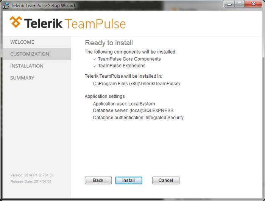Select the WELCOME step in sidebar
Screen dimensions: 265x201
click(37, 42)
